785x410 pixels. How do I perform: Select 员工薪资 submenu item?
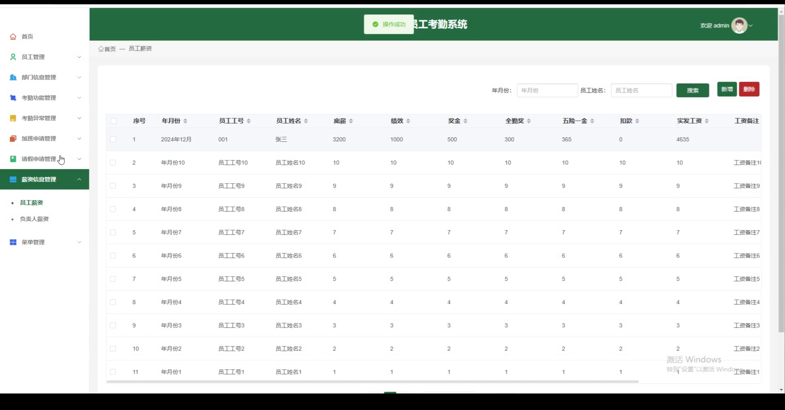(x=31, y=203)
